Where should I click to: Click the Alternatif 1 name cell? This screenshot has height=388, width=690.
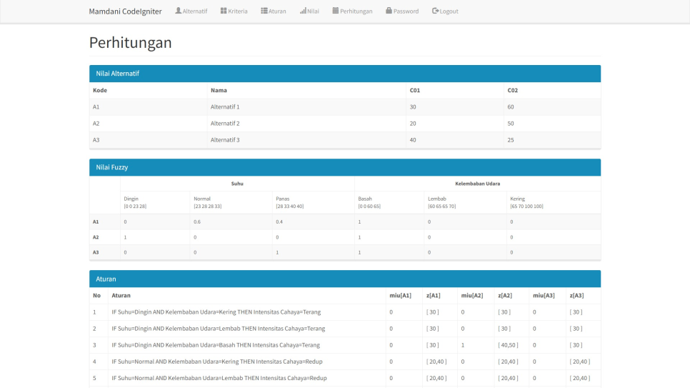coord(225,107)
